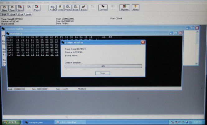Open the File menu

[2, 2]
